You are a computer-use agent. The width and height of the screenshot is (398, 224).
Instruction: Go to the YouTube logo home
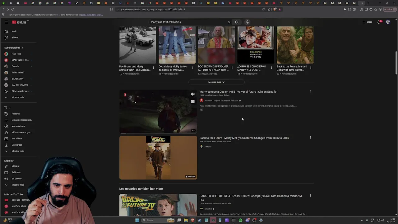(19, 22)
